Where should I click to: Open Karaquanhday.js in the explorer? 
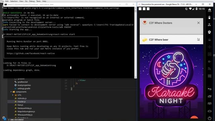[25, 108]
